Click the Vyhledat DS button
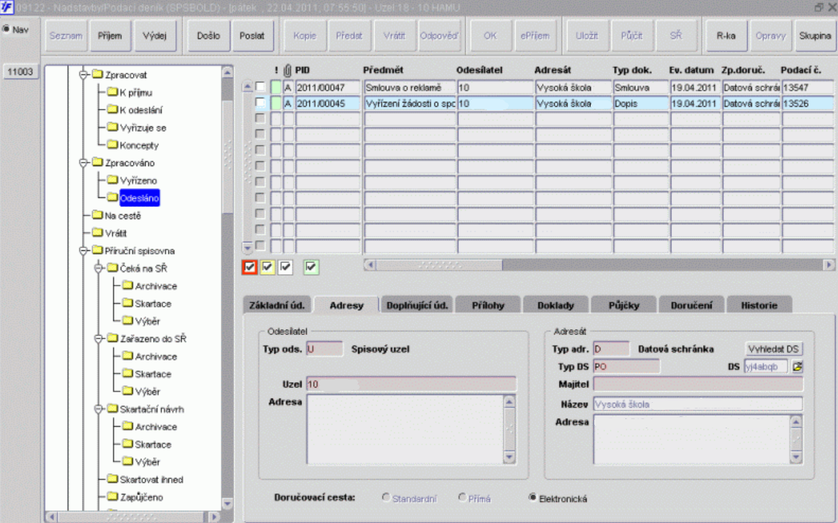 [x=773, y=348]
